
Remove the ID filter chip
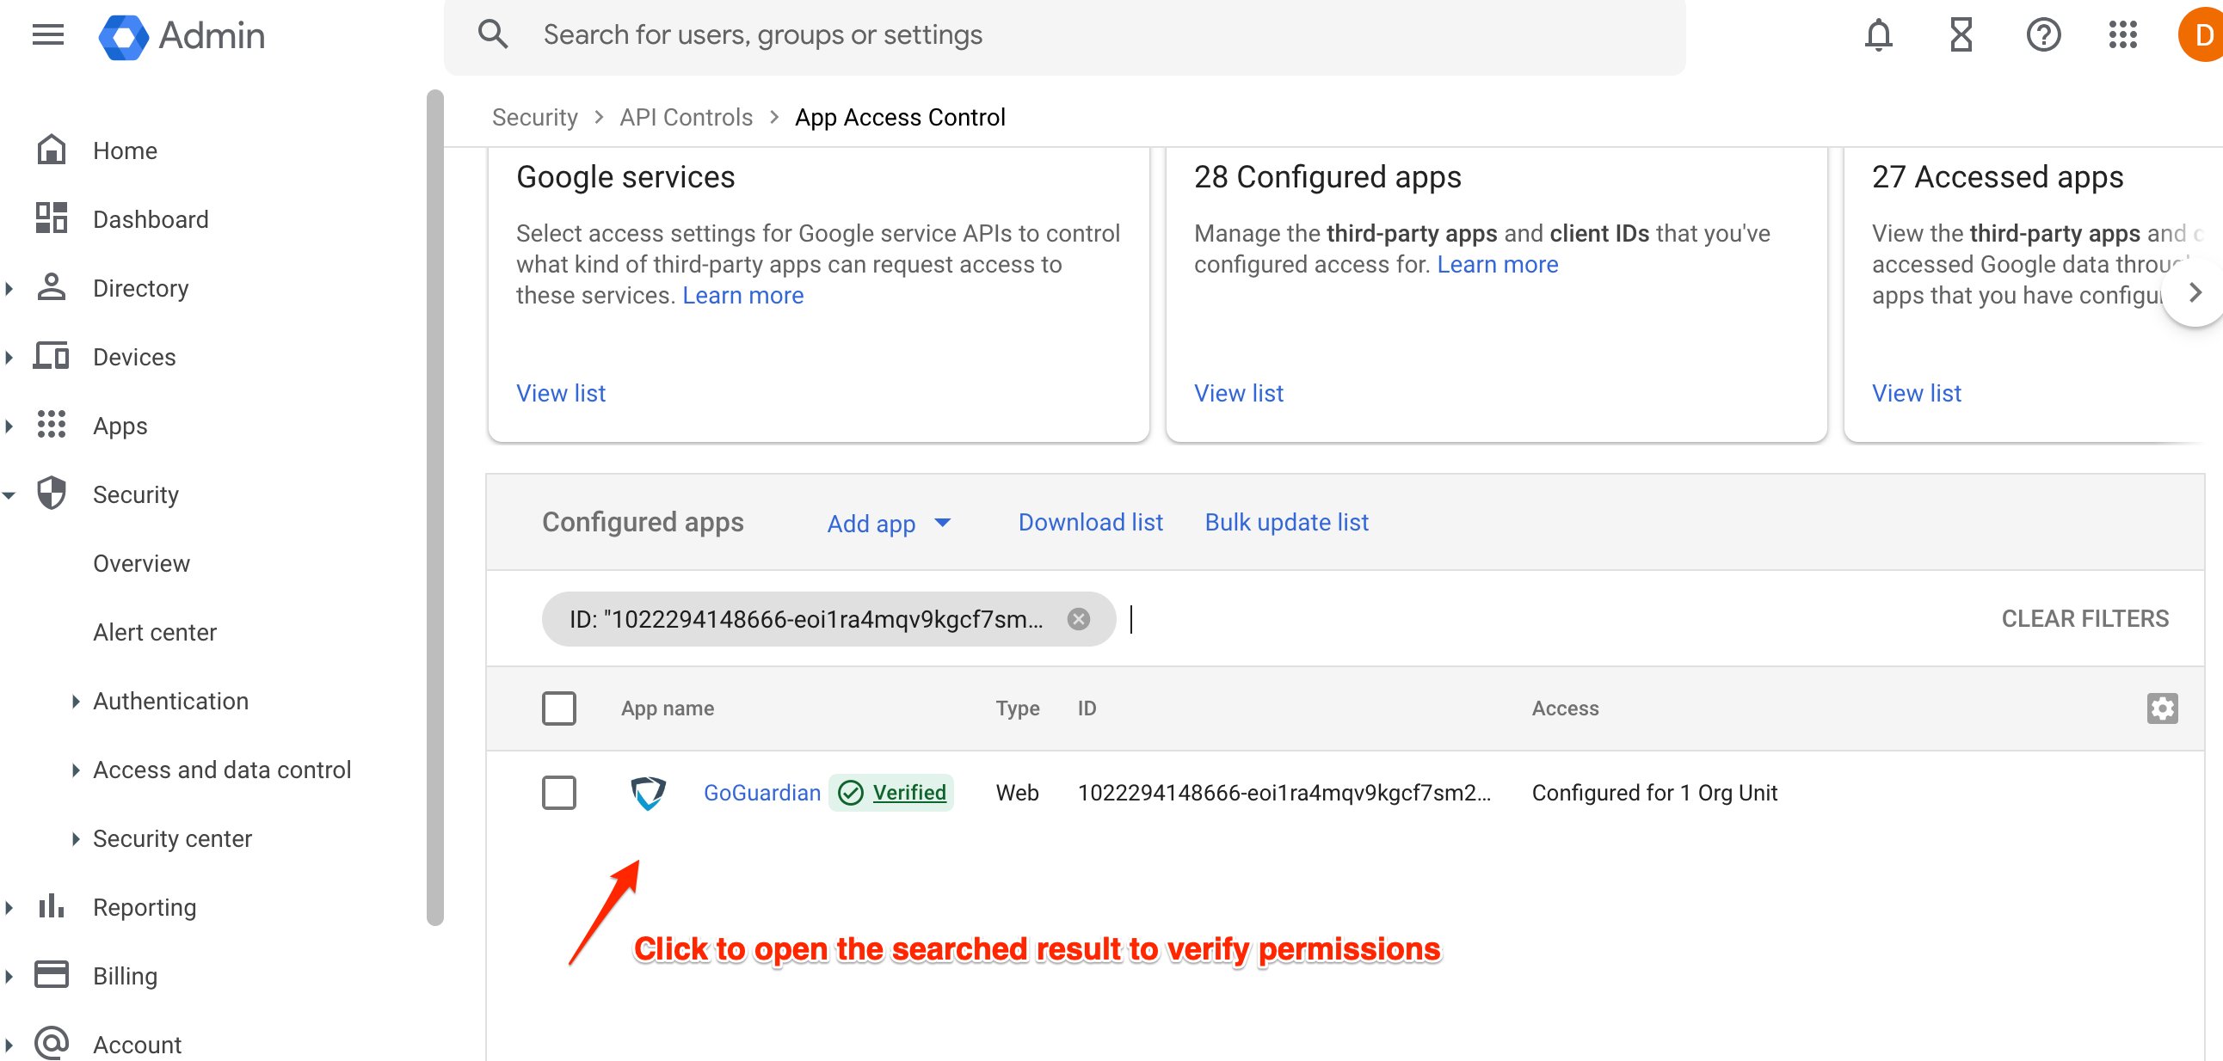pyautogui.click(x=1079, y=619)
